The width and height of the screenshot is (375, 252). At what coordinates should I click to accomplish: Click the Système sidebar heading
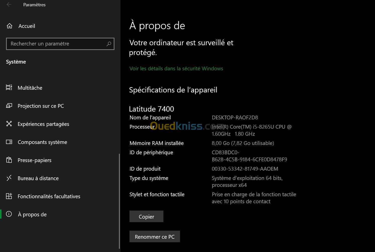16,62
